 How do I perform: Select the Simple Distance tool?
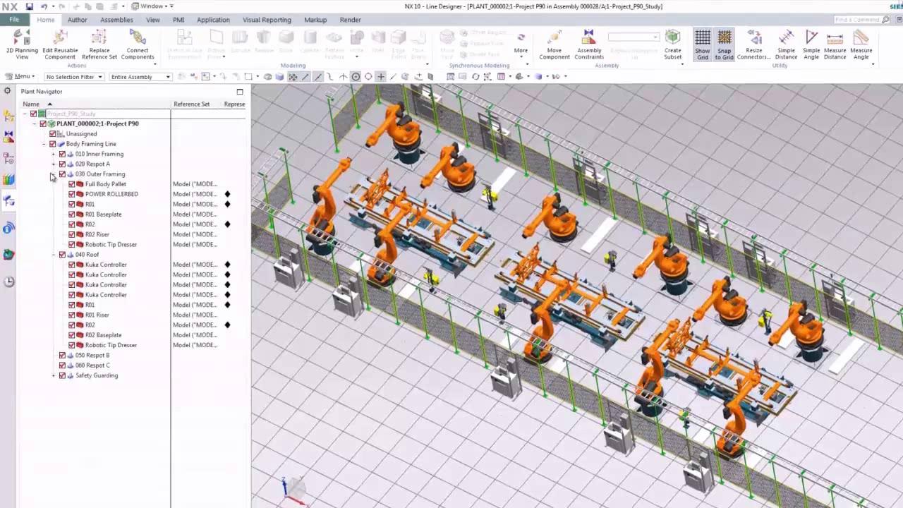point(786,44)
